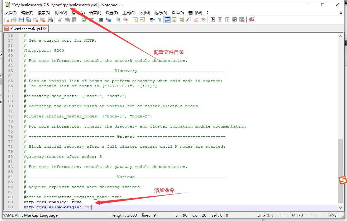Click the #discovery.seed_hosts line
Screen dimensions: 347x221
coord(75,96)
